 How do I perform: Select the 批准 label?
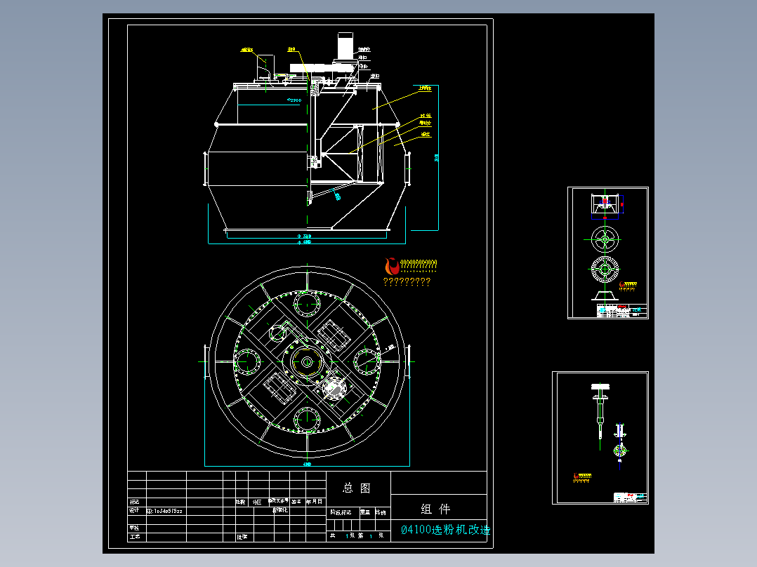point(242,537)
